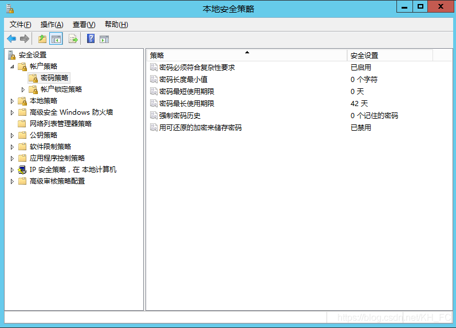This screenshot has height=328, width=456.
Task: Expand the 帐户锁定策略 tree node
Action: click(23, 89)
